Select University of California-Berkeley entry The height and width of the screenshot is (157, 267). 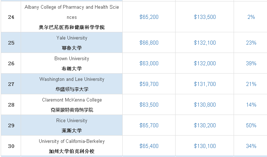(72, 141)
